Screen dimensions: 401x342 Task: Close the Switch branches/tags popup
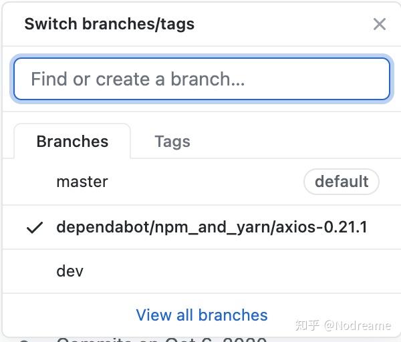(379, 24)
